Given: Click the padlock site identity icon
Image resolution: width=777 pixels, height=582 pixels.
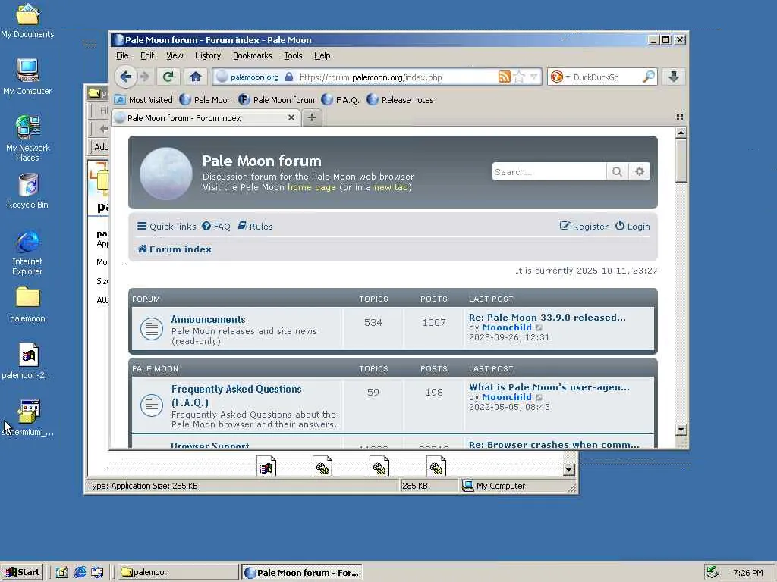Looking at the screenshot, I should (x=289, y=77).
